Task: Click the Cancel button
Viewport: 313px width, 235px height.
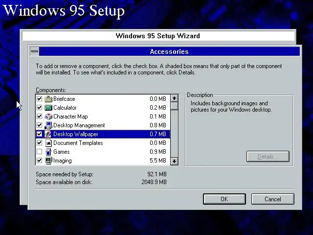Action: (273, 199)
